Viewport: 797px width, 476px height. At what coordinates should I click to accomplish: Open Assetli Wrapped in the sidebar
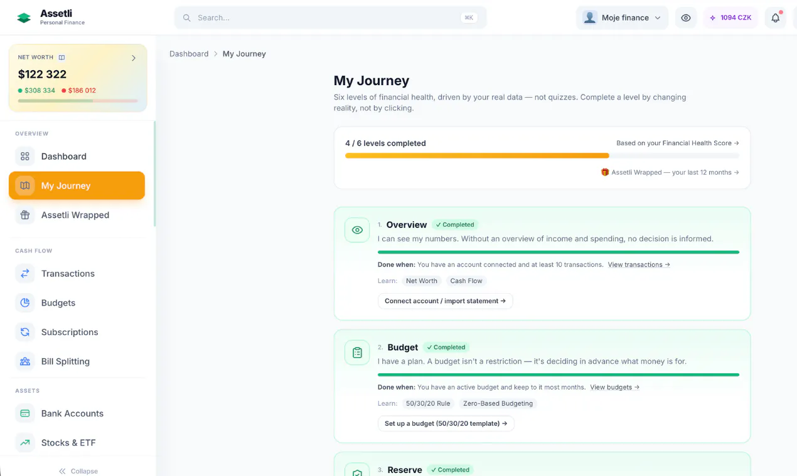point(77,215)
